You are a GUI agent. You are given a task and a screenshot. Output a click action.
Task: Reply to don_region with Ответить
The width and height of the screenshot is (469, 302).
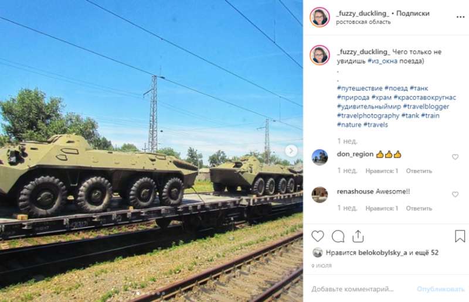[x=419, y=171]
